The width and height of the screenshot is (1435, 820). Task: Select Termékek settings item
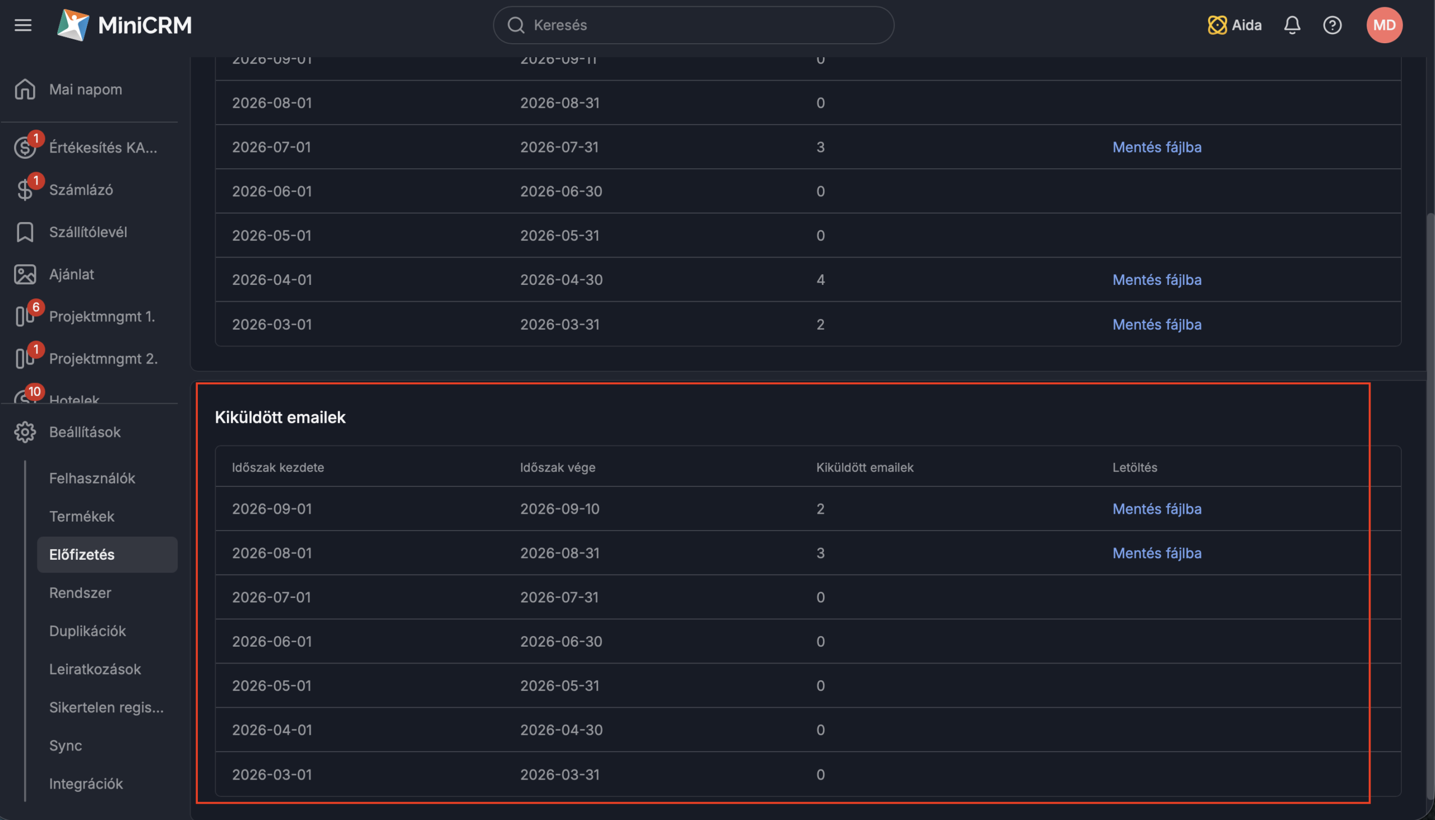[82, 517]
